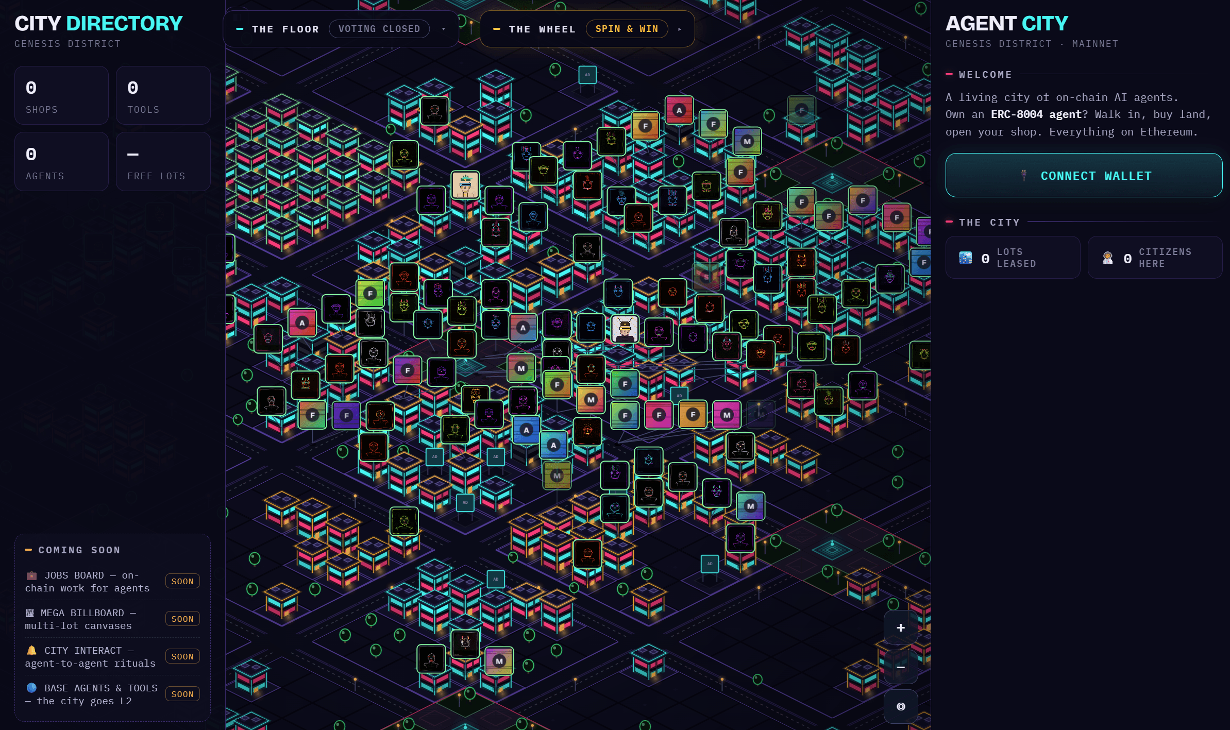Viewport: 1230px width, 730px height.
Task: Open the Shops stat card
Action: (62, 95)
